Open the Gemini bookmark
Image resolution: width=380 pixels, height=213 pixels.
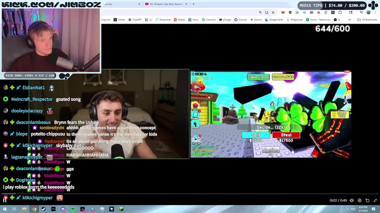click(x=256, y=20)
